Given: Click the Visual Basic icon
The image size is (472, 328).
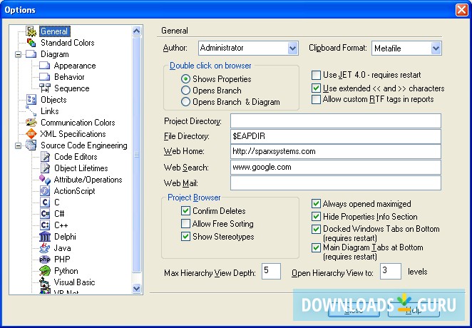Looking at the screenshot, I should 45,282.
